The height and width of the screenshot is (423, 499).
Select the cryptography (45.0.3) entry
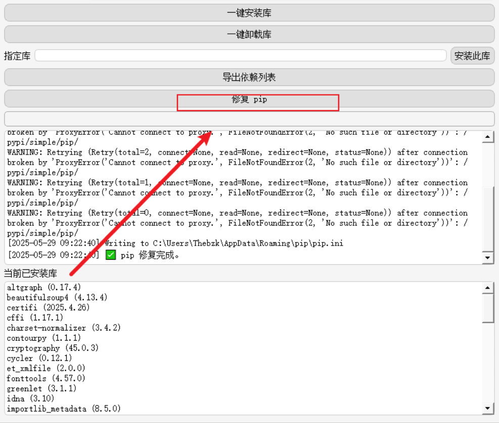click(x=53, y=348)
